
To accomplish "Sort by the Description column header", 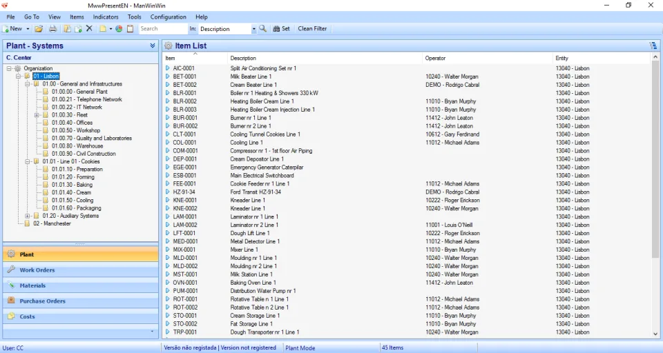I will 325,59.
